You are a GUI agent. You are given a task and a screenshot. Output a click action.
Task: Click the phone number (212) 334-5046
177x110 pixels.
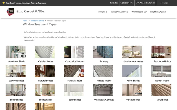[x=128, y=3]
